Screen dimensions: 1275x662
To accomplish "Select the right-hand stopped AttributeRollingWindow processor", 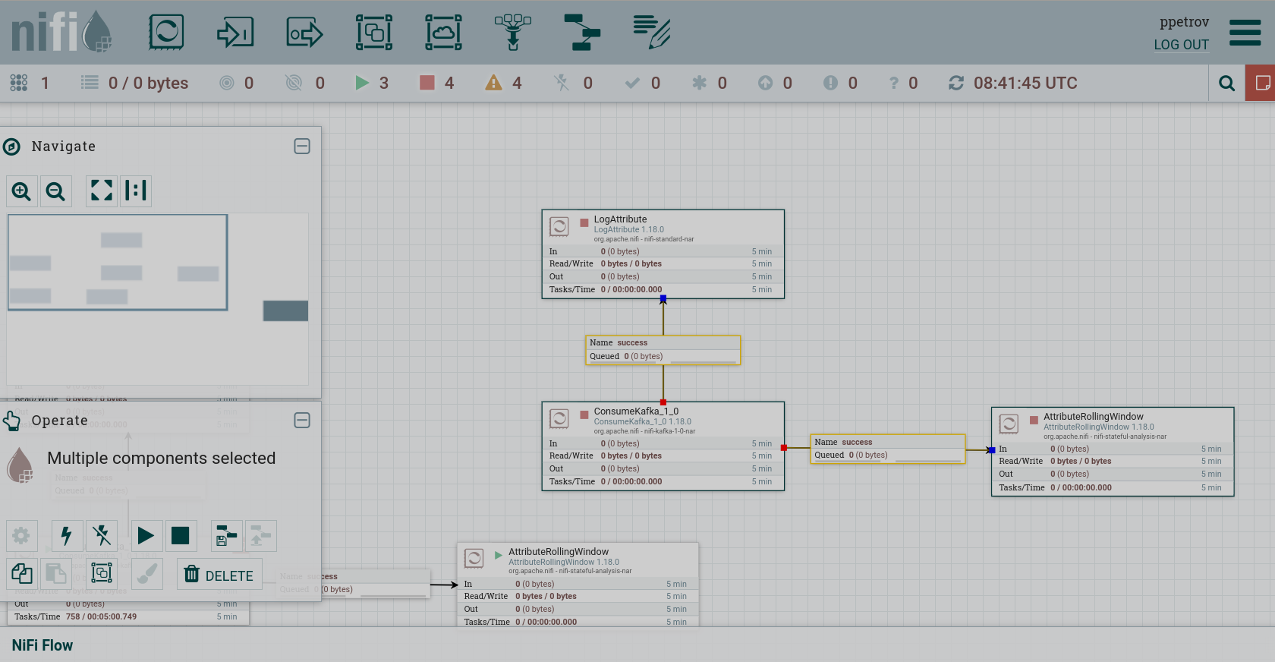I will pos(1113,452).
